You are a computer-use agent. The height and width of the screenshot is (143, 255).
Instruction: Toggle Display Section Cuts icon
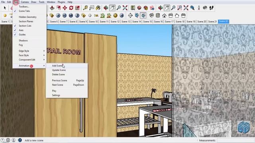143,15
